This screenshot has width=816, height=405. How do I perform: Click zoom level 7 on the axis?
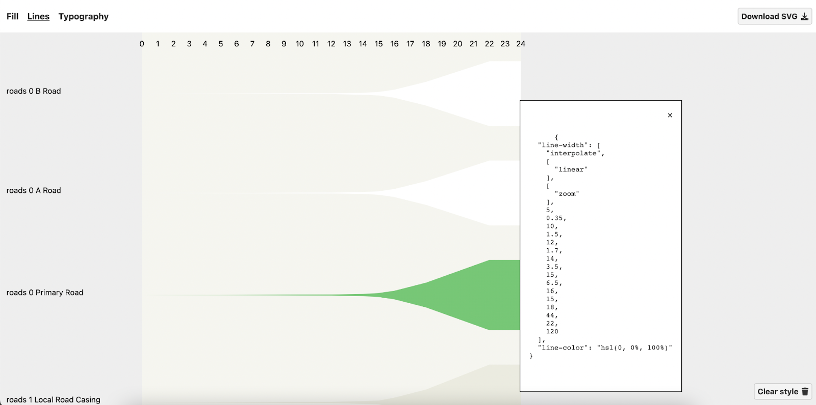tap(252, 44)
